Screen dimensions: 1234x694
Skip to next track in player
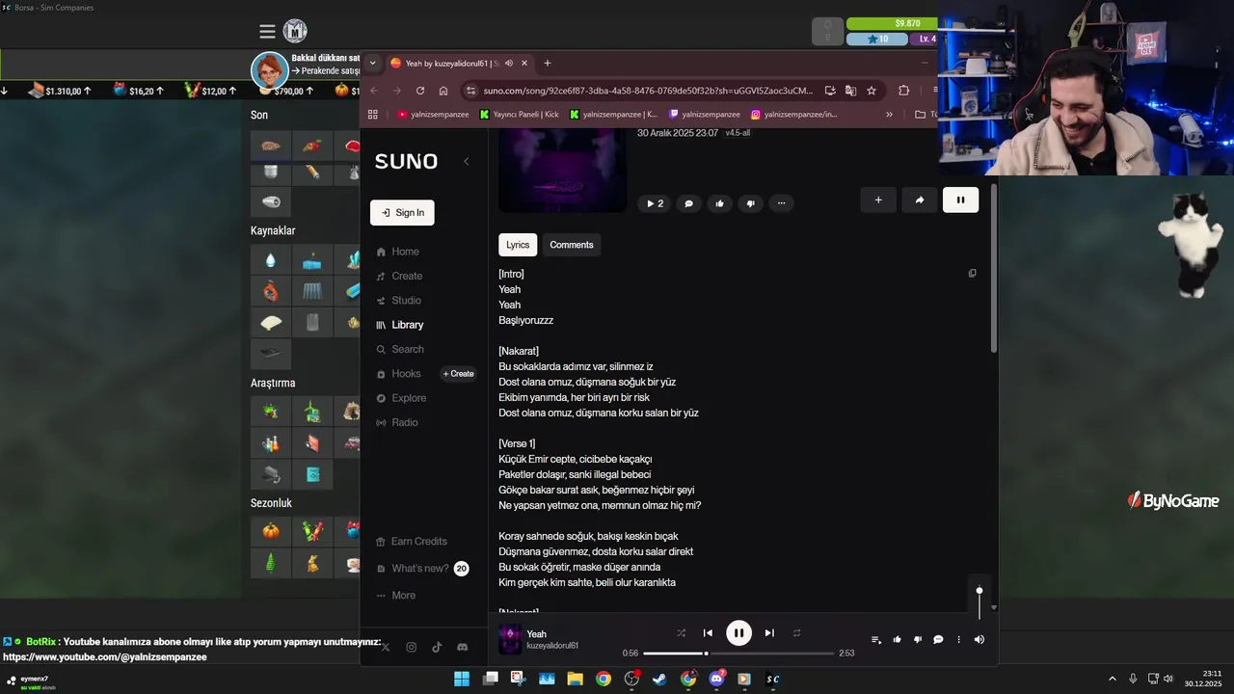pos(769,633)
